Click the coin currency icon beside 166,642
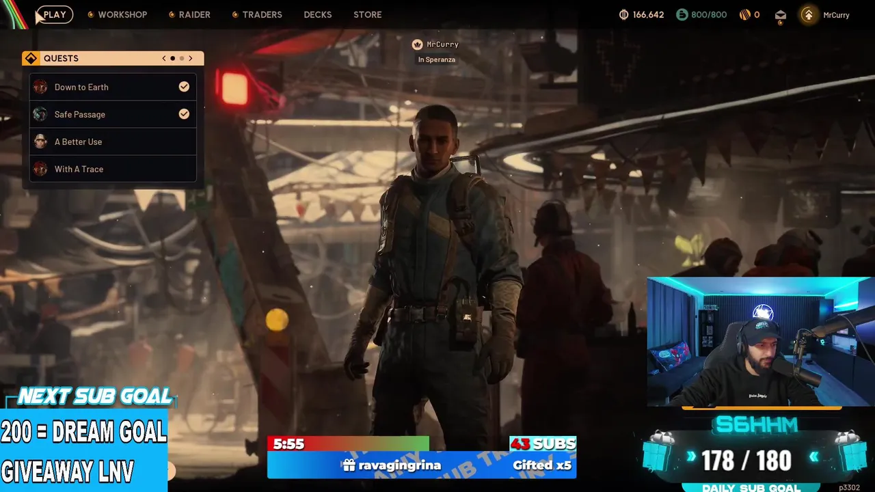Viewport: 875px width, 492px height. pyautogui.click(x=623, y=14)
